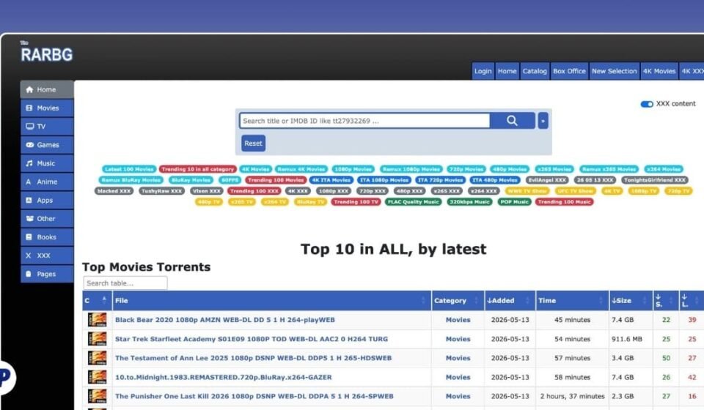Click the Trending 100 TV tag
This screenshot has height=410, width=704.
(x=356, y=201)
